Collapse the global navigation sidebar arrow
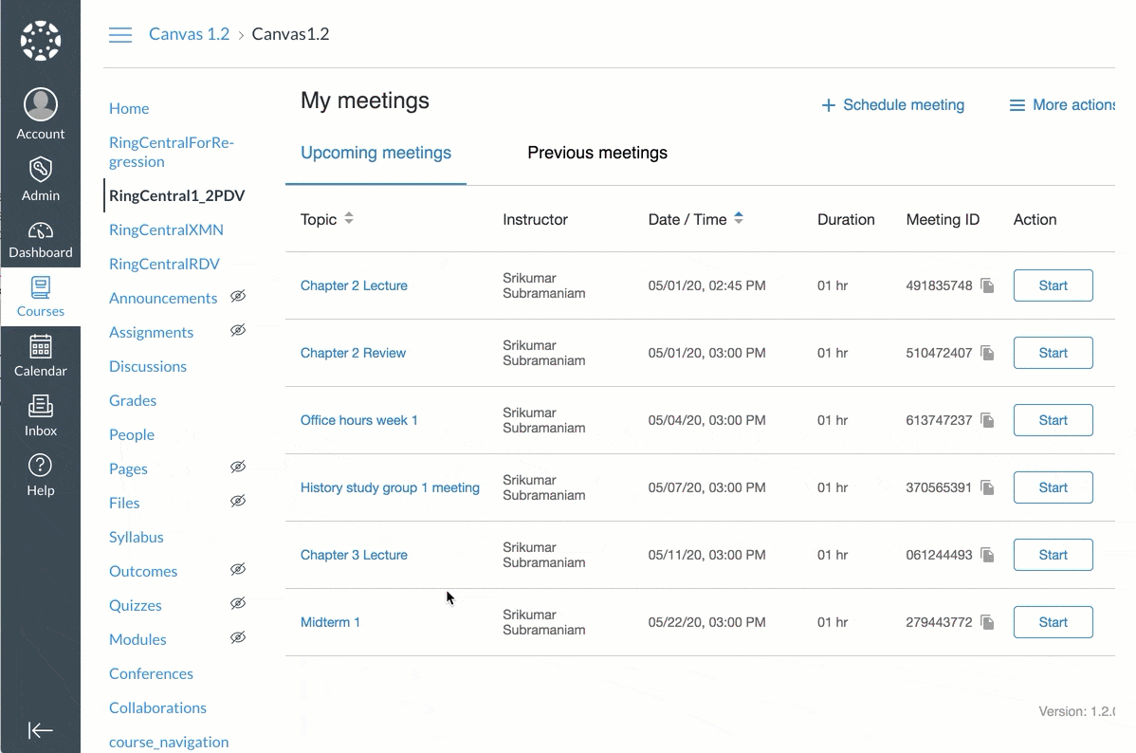1136x753 pixels. tap(40, 729)
